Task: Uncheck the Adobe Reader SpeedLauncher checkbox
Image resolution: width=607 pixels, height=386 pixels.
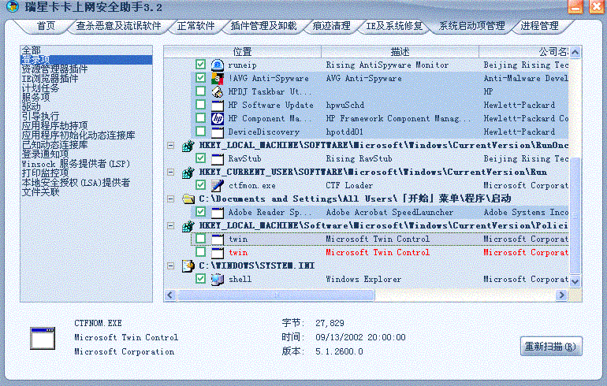Action: (x=200, y=212)
